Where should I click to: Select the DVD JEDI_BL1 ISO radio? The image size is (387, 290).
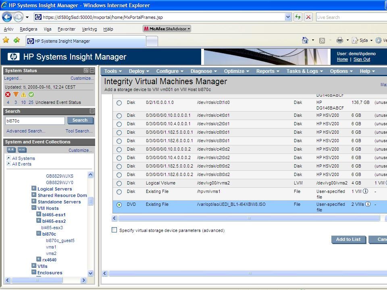119,205
